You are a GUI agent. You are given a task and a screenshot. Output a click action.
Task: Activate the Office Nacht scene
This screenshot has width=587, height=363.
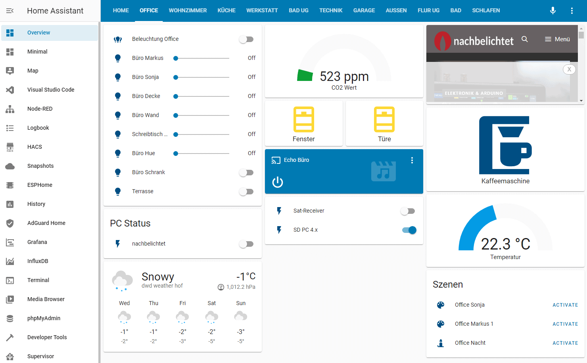[565, 343]
